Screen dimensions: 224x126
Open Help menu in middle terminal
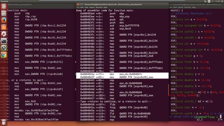105,7
